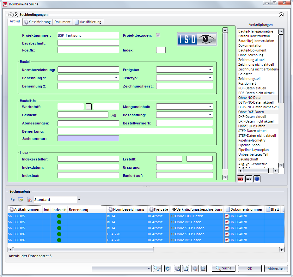The width and height of the screenshot is (293, 277).
Task: Click the ISD eye logo
Action: point(197,39)
